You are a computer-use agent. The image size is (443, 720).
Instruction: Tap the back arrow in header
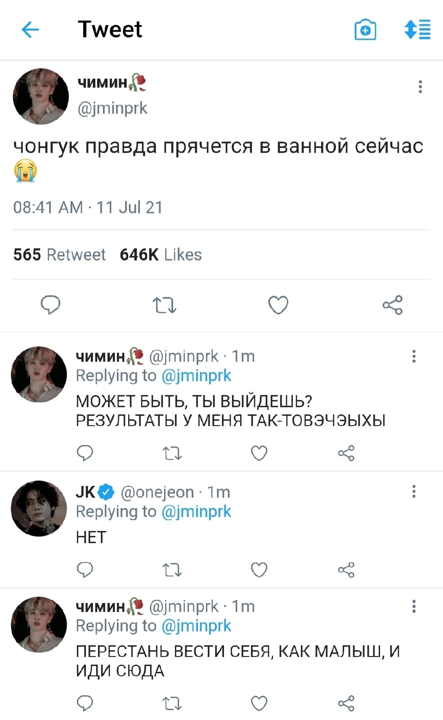[30, 30]
